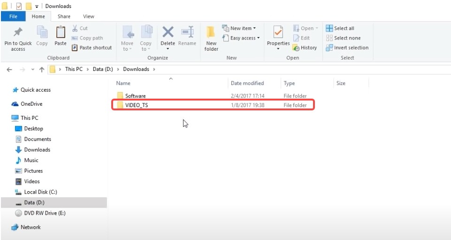Click the Forward navigation arrow
The image size is (451, 240).
coord(22,70)
